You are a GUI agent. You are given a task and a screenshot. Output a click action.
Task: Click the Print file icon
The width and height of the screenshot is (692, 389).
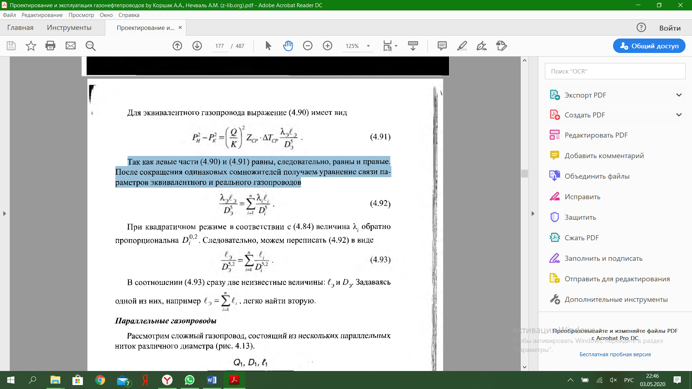pyautogui.click(x=50, y=46)
